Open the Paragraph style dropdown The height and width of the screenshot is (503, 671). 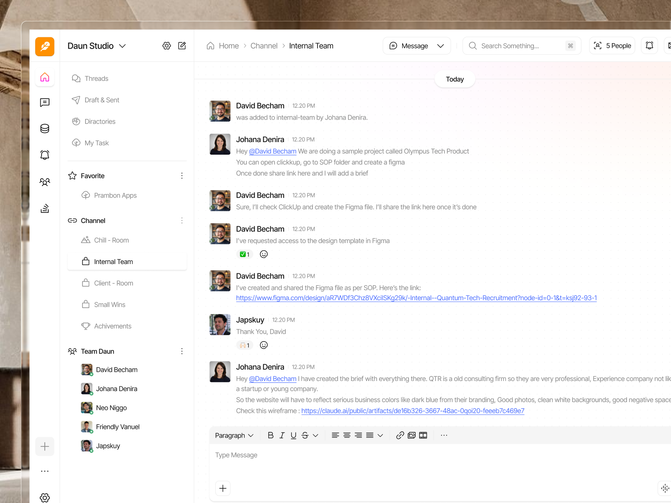point(234,436)
